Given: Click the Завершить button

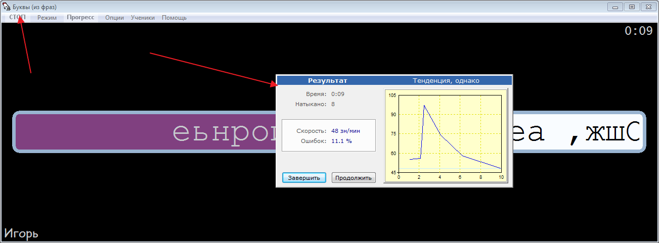Looking at the screenshot, I should pos(304,178).
